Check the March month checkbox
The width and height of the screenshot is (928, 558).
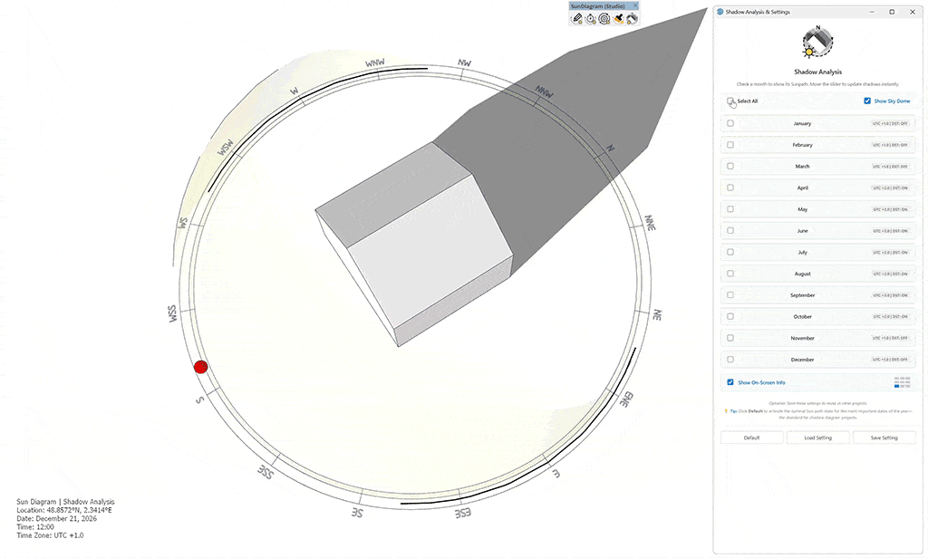[x=730, y=167]
